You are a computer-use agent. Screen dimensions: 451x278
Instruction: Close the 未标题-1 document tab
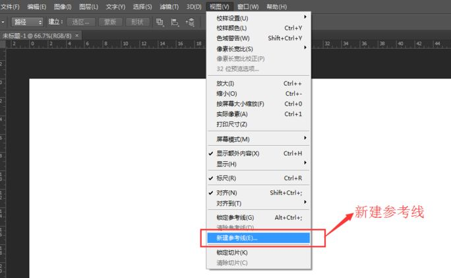(x=76, y=36)
